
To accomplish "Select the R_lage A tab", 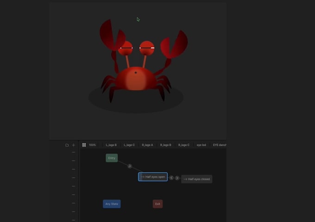I will 147,145.
